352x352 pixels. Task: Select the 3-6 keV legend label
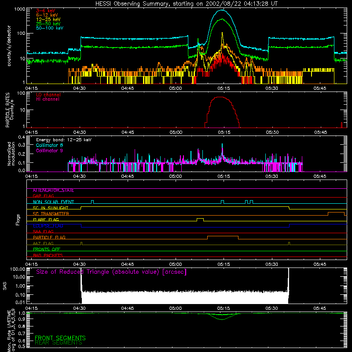[x=45, y=11]
